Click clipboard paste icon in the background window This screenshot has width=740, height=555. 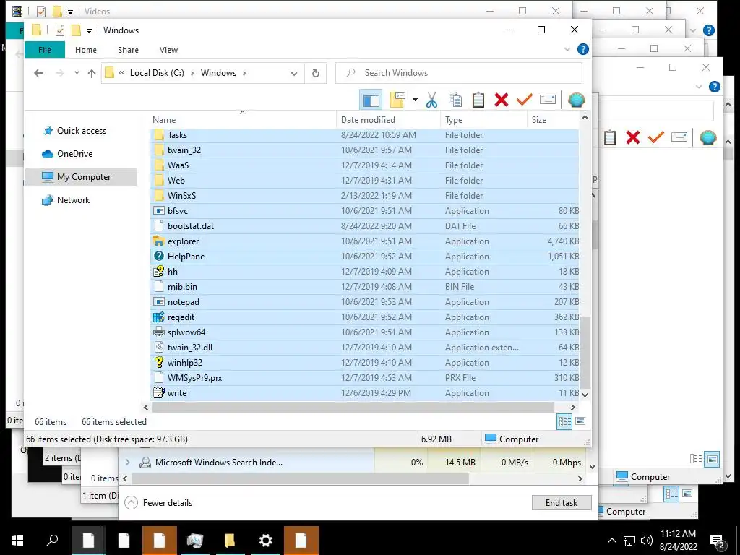[x=610, y=137]
